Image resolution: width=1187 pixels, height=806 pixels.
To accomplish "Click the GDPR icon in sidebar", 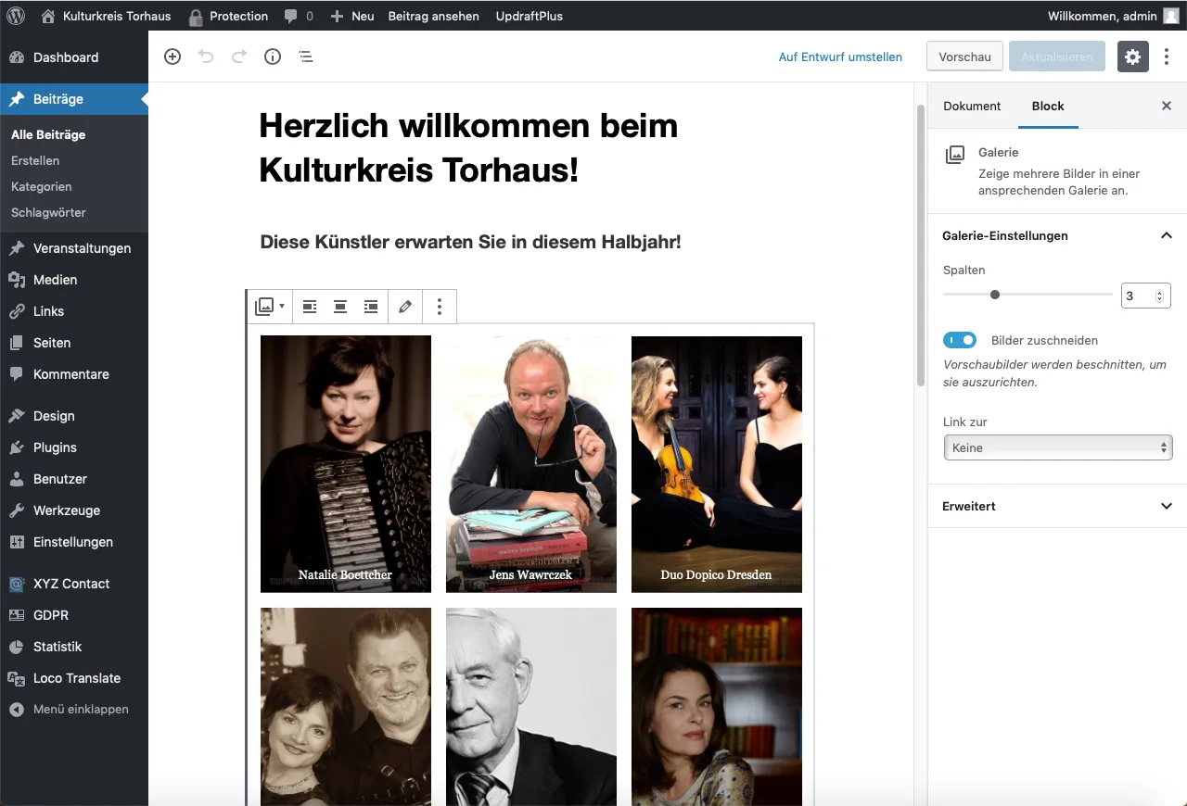I will point(17,615).
